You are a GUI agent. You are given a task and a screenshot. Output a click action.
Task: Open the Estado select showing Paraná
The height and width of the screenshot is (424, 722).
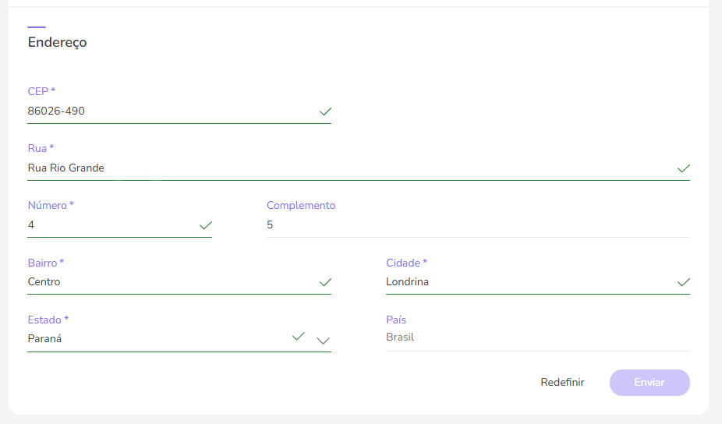tap(156, 339)
